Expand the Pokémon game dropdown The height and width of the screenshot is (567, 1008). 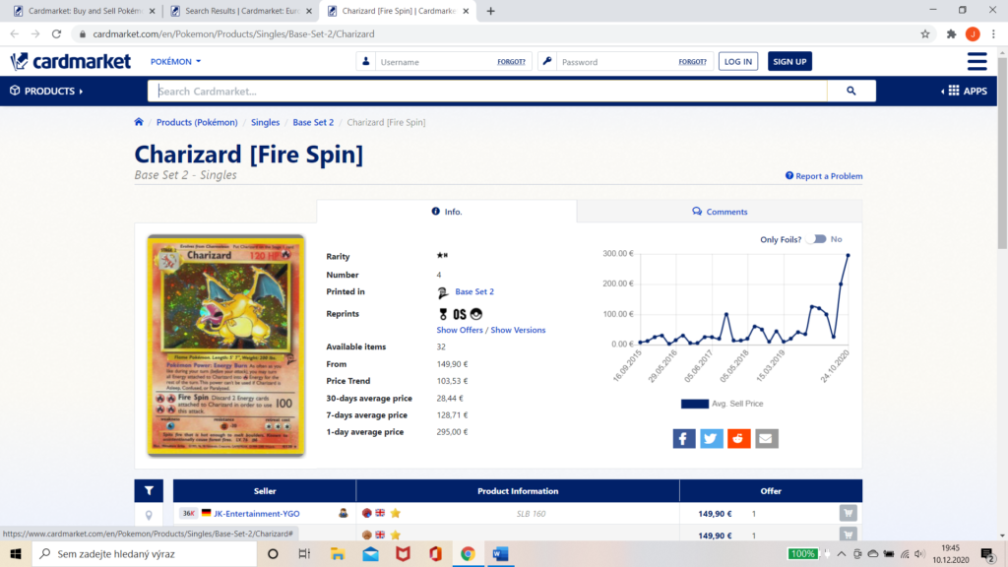pyautogui.click(x=175, y=62)
